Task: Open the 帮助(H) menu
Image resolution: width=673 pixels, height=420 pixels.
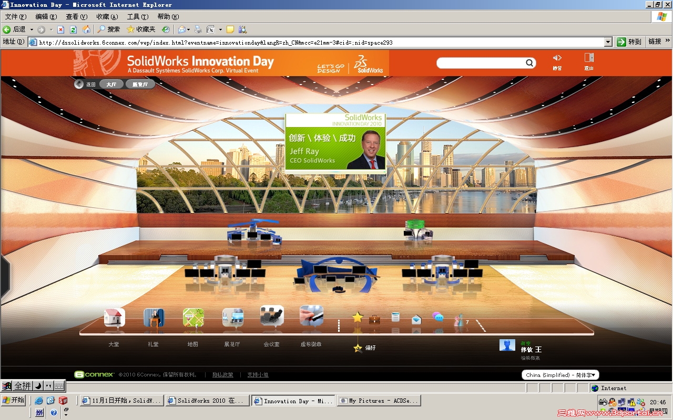Action: tap(168, 17)
